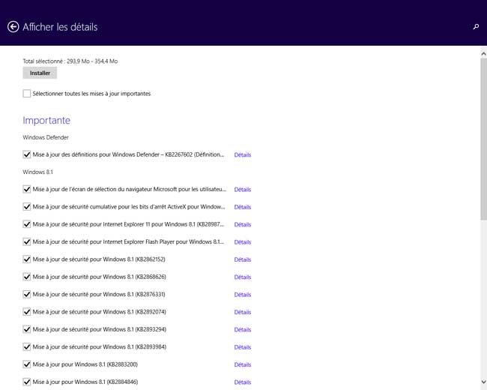
Task: Open Détails for KB2876331
Action: point(243,295)
